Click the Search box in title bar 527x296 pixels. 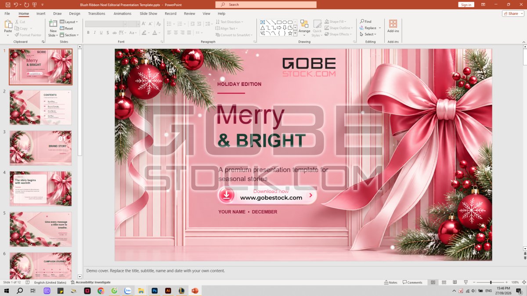[x=266, y=4]
